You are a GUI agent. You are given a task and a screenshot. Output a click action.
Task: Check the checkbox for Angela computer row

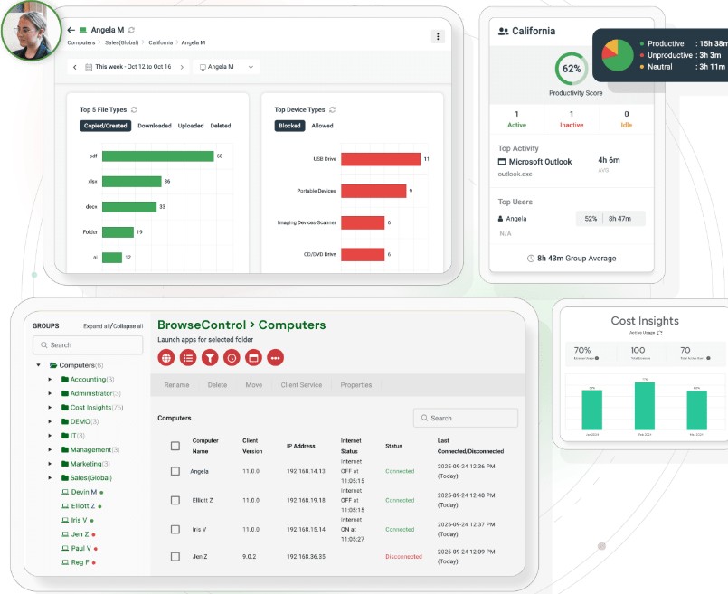click(x=175, y=471)
